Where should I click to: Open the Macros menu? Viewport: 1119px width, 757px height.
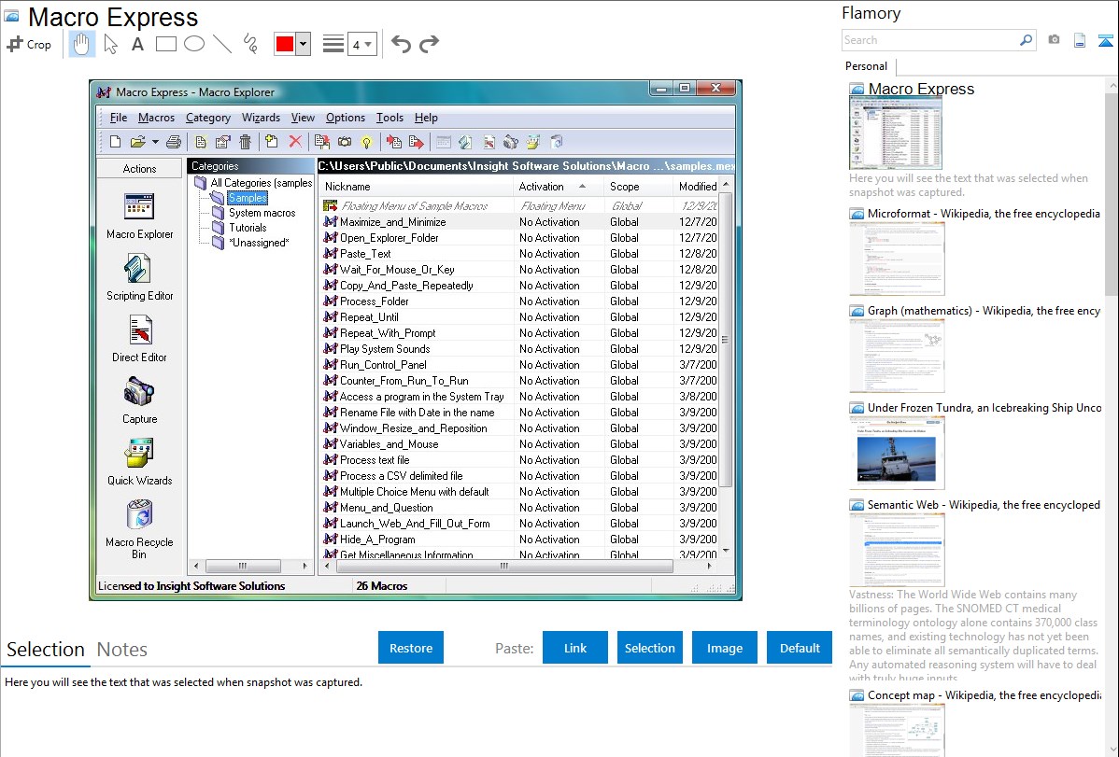tap(156, 118)
